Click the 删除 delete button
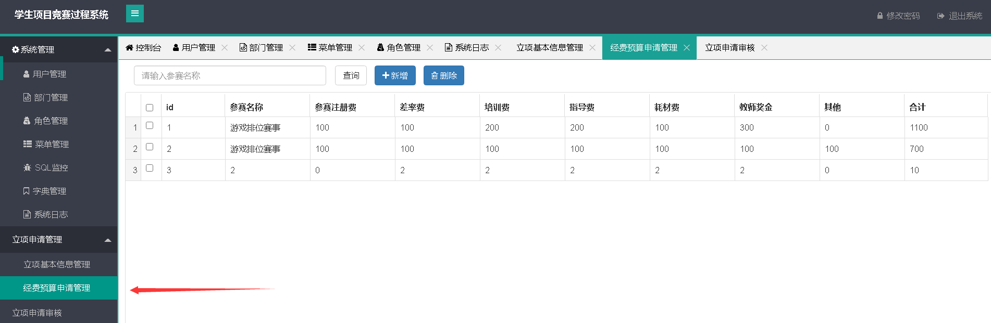The image size is (991, 323). pyautogui.click(x=444, y=75)
